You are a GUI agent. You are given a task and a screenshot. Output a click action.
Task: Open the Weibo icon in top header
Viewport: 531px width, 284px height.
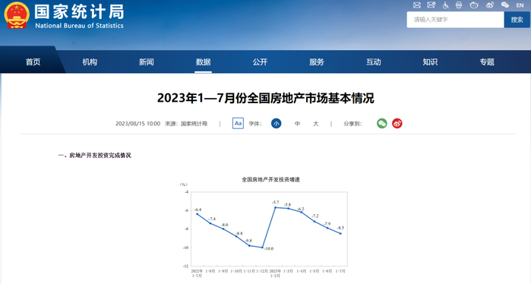[x=490, y=5]
